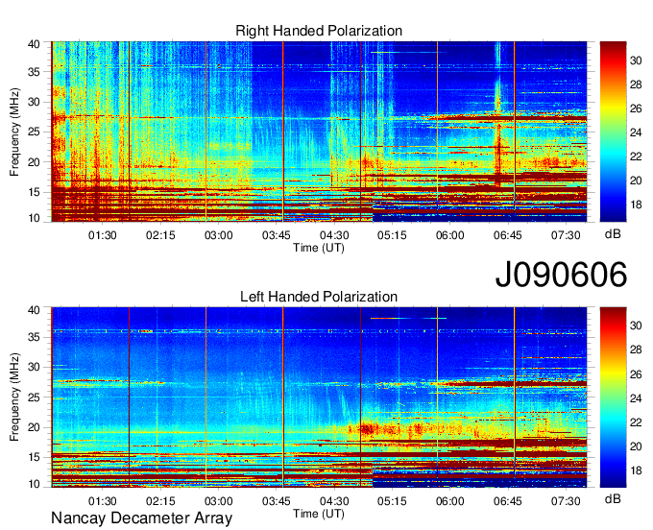Click the "Nancay Decameter Array" caption
The width and height of the screenshot is (653, 530).
coord(141,518)
